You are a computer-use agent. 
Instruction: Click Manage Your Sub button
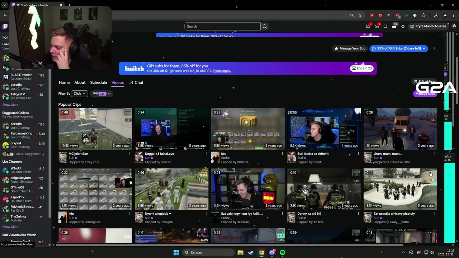click(x=350, y=48)
